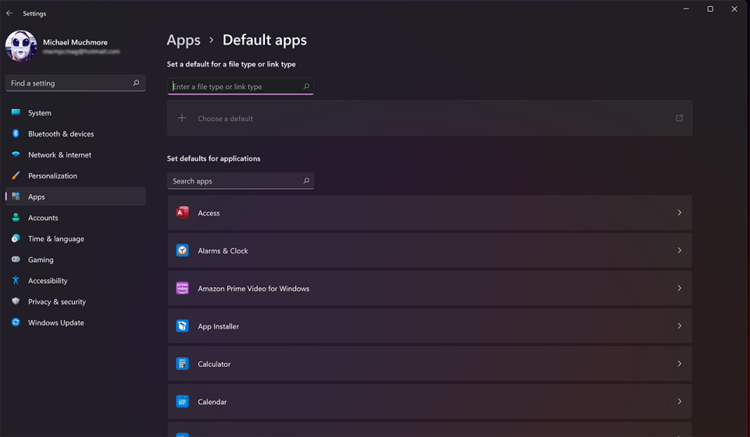Click the Find a setting search box

pos(76,83)
